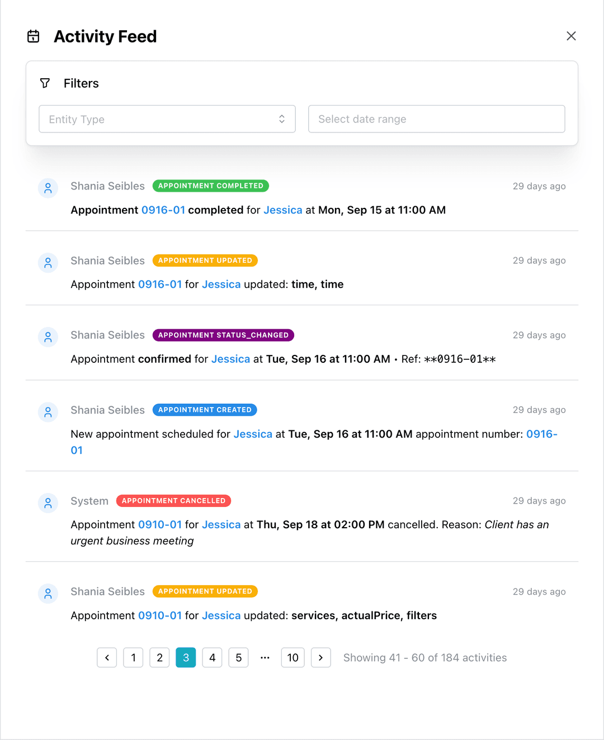Click user avatar on Appointment Created entry
The width and height of the screenshot is (604, 740).
point(48,412)
